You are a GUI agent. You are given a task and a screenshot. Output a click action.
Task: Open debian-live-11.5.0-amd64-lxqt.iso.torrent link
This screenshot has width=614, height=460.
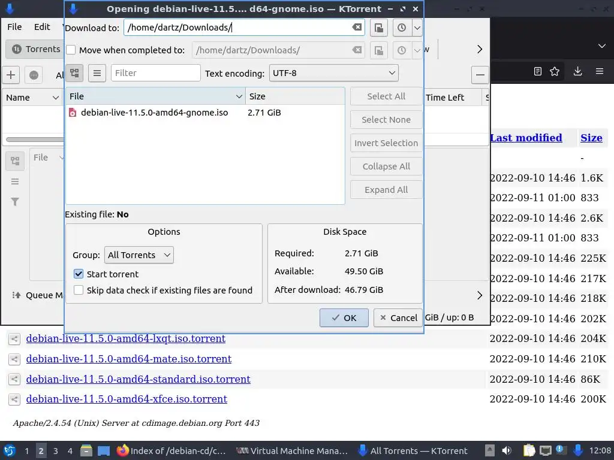[126, 338]
